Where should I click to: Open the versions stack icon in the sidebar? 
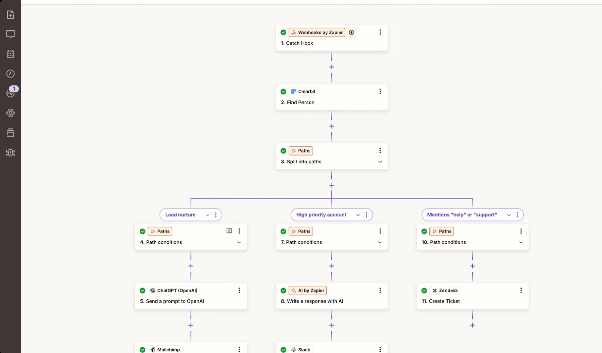click(10, 133)
